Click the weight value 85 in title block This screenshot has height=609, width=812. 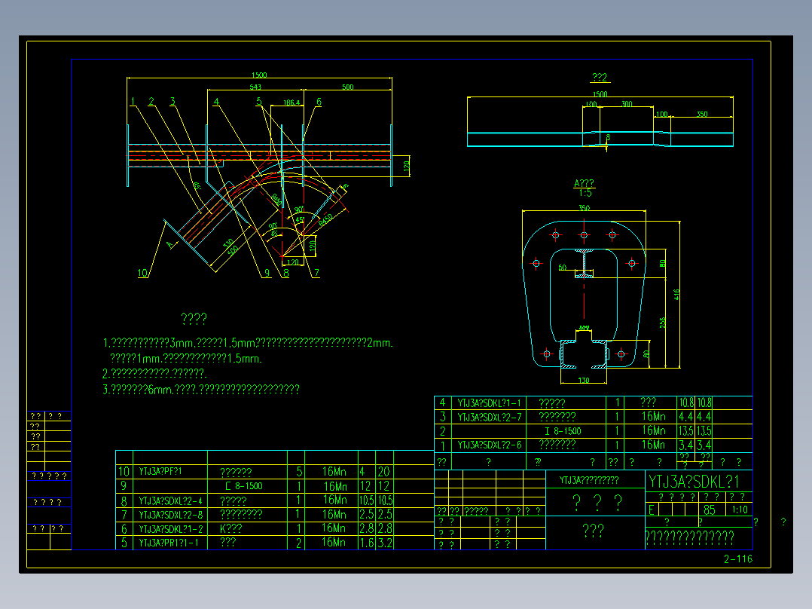(x=709, y=510)
